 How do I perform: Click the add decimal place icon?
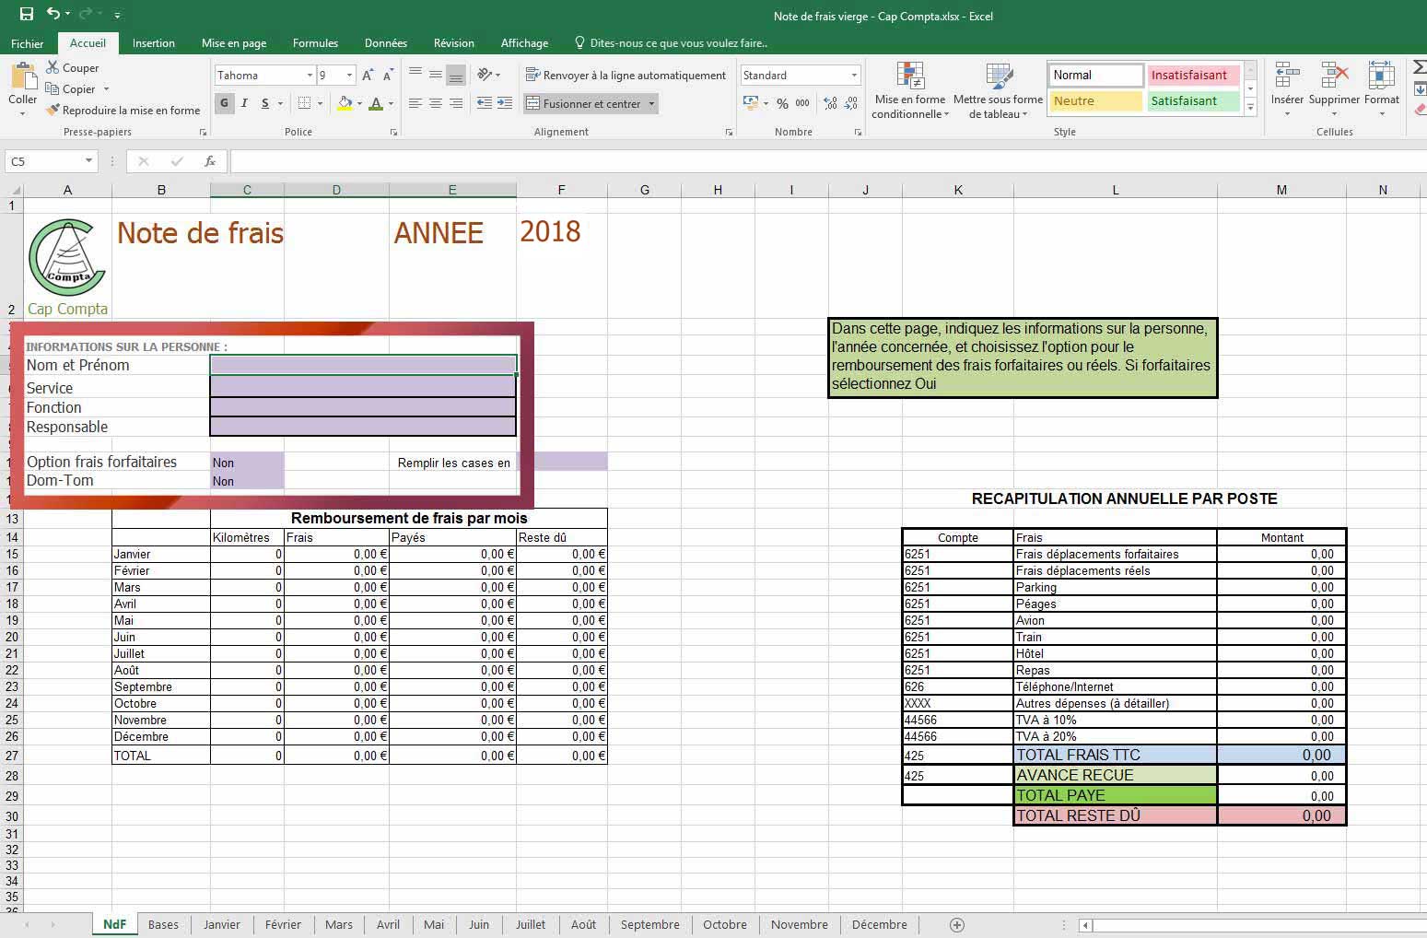point(830,103)
